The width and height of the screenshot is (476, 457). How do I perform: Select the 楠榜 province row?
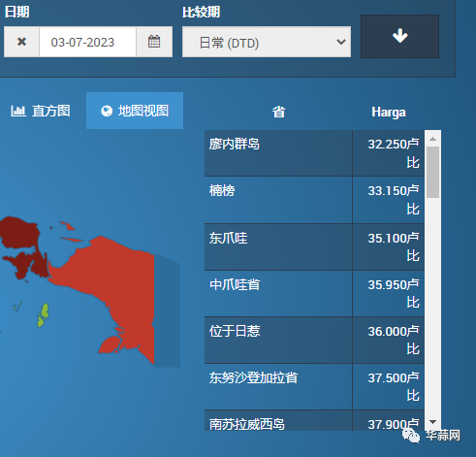[x=314, y=200]
